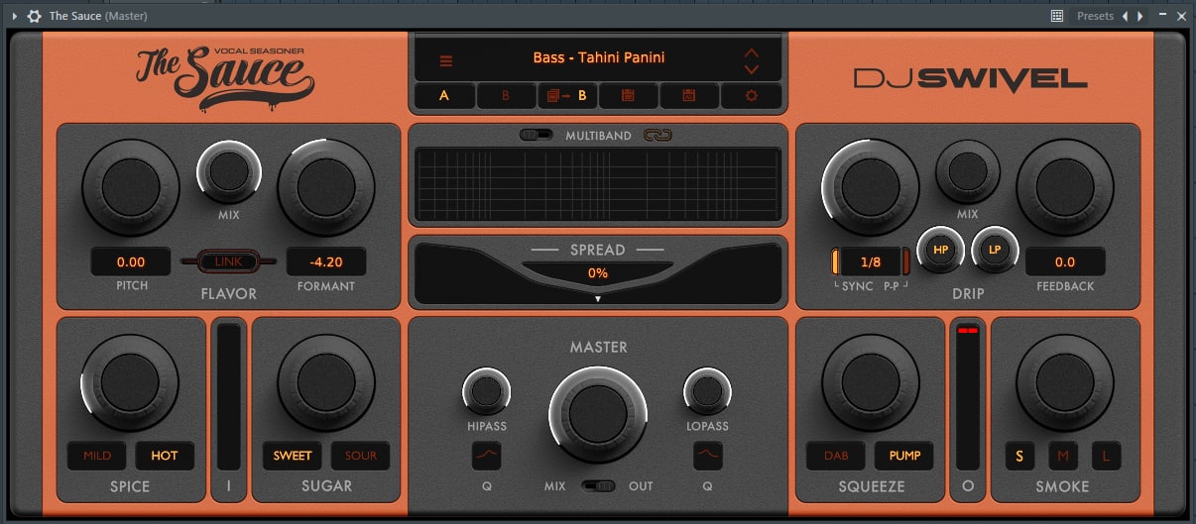Toggle the Multiband switch
Viewport: 1196px width, 524px height.
tap(536, 136)
